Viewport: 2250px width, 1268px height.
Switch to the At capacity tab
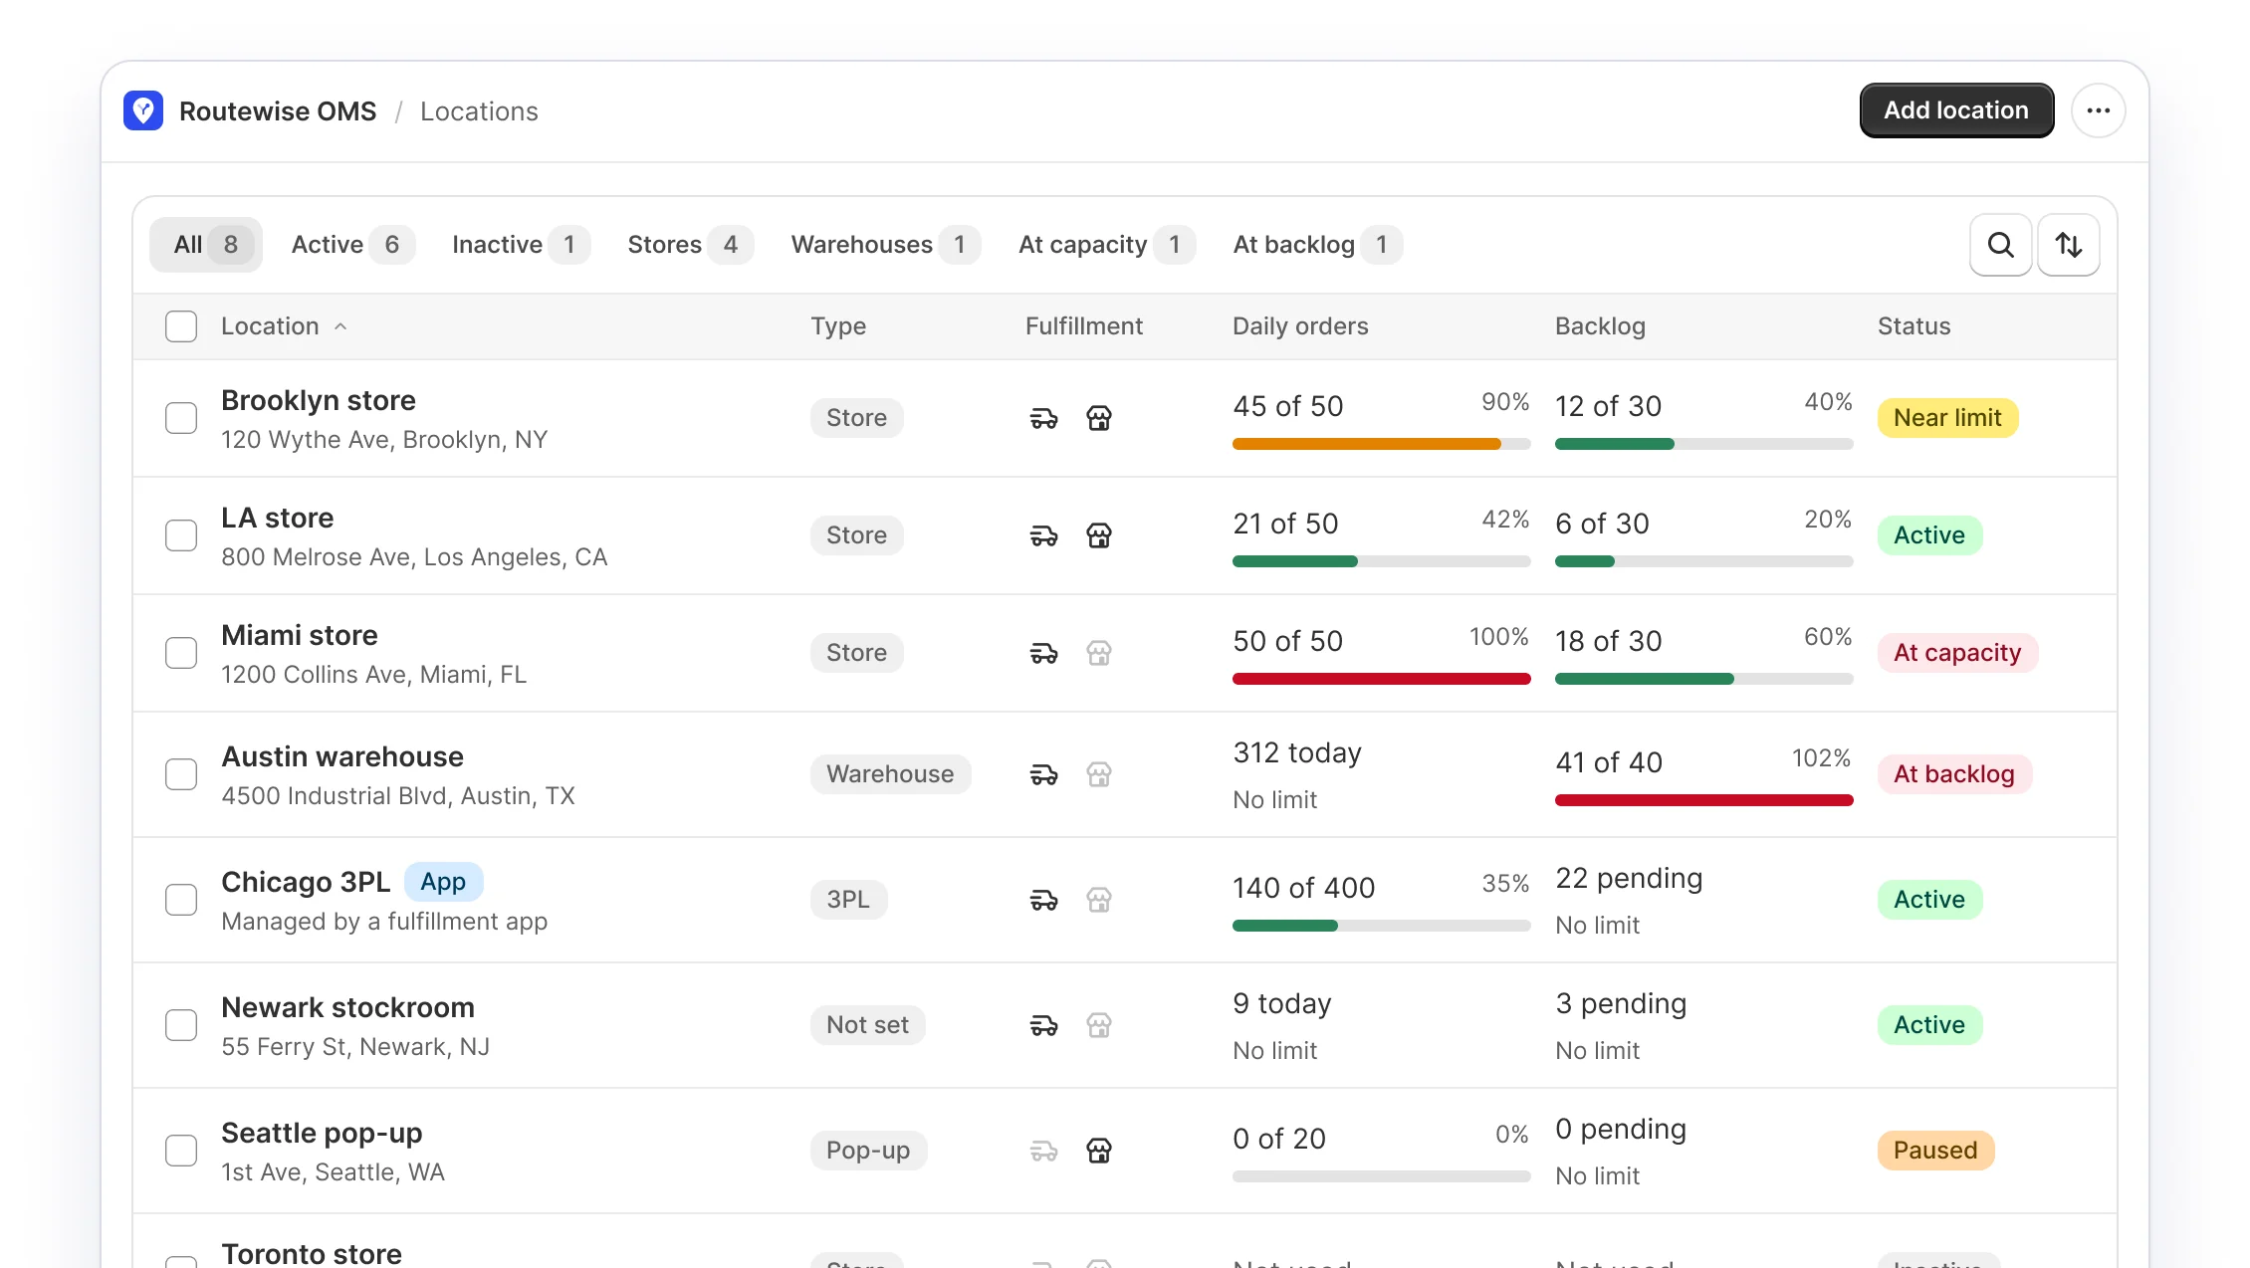1106,245
